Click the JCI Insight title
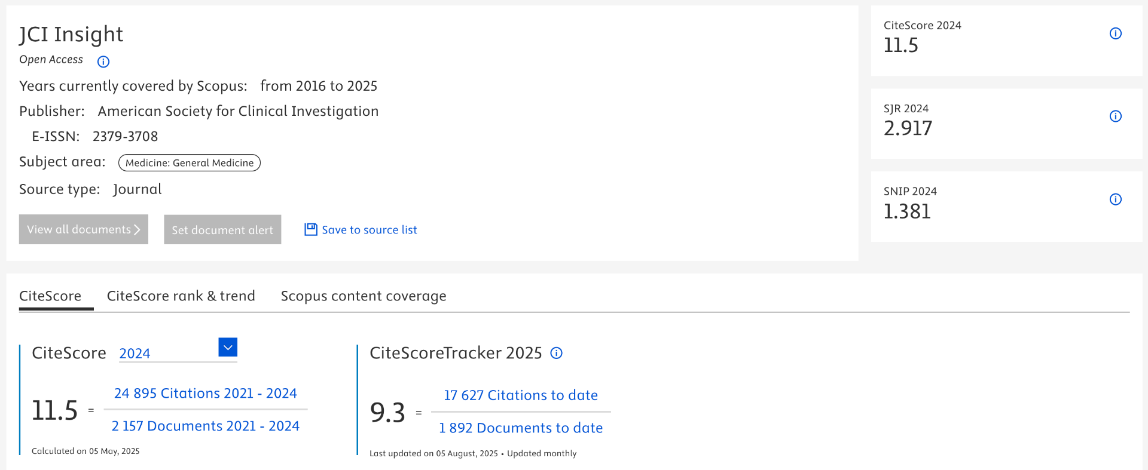This screenshot has height=470, width=1148. (x=71, y=35)
